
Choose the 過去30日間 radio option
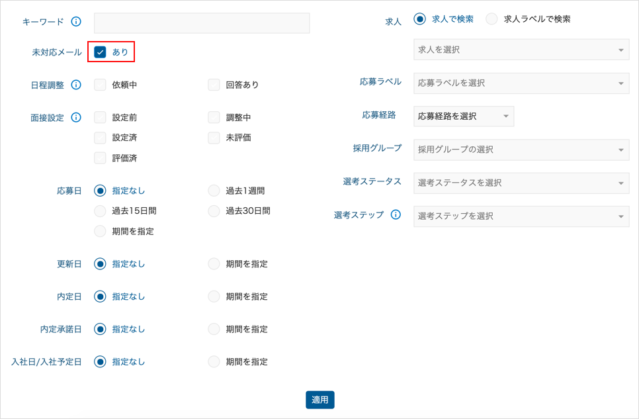[x=214, y=211]
